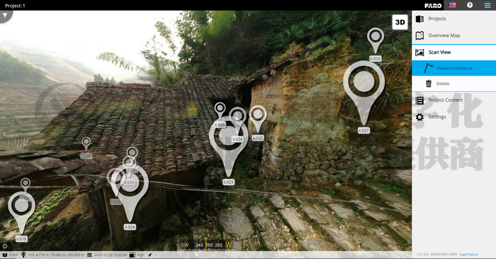
Task: Click the 2020-12-25 16:35:04 timestamp
Action: (x=110, y=255)
